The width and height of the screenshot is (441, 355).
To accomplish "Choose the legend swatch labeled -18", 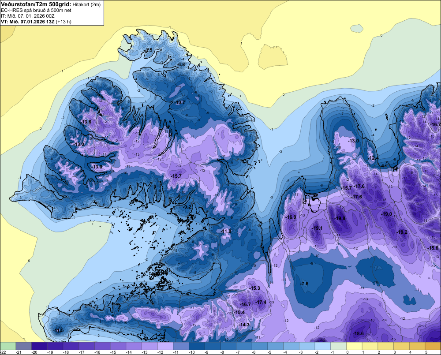I will coord(71,346).
